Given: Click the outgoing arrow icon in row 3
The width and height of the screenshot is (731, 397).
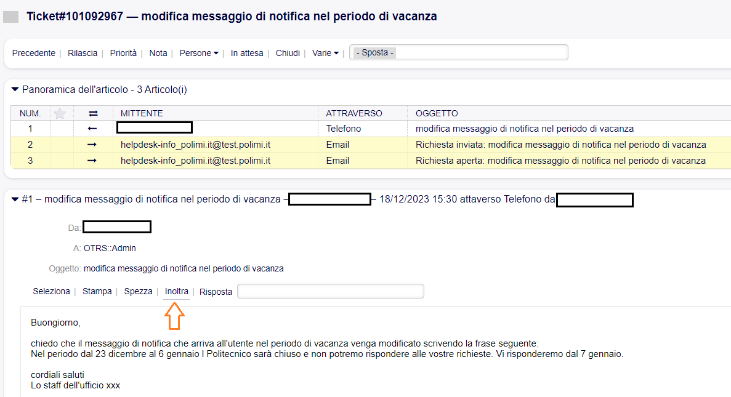Looking at the screenshot, I should point(92,161).
